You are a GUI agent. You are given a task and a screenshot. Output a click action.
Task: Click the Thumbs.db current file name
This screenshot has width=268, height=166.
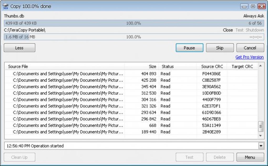tap(14, 16)
